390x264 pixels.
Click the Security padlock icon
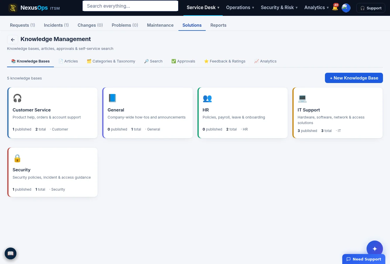(17, 158)
